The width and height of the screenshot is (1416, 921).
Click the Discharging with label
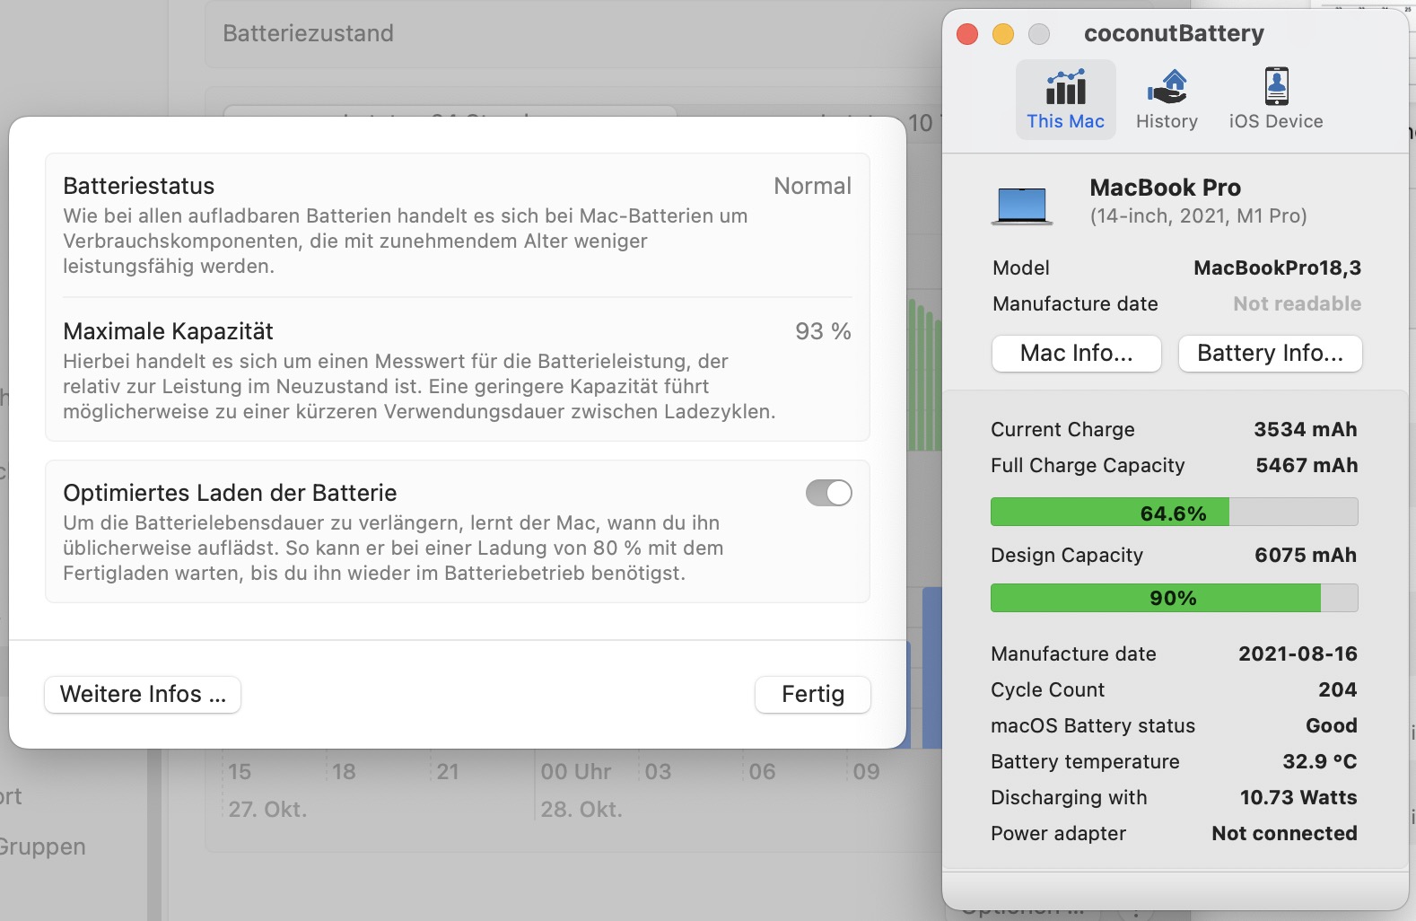(x=1069, y=797)
